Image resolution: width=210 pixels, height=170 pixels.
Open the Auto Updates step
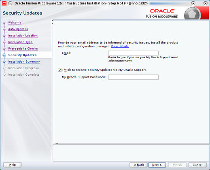pyautogui.click(x=18, y=29)
